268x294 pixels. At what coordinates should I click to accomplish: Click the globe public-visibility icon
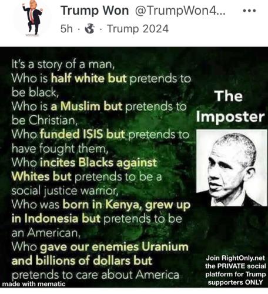pyautogui.click(x=90, y=29)
